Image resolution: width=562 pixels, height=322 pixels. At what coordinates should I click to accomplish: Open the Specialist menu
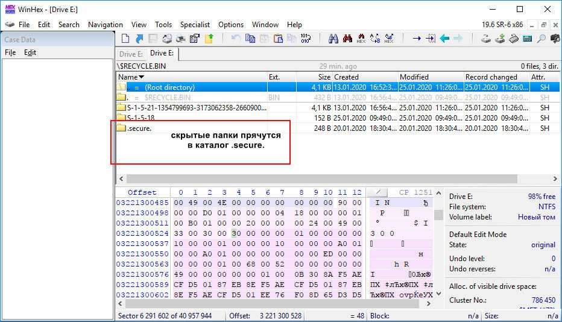195,25
